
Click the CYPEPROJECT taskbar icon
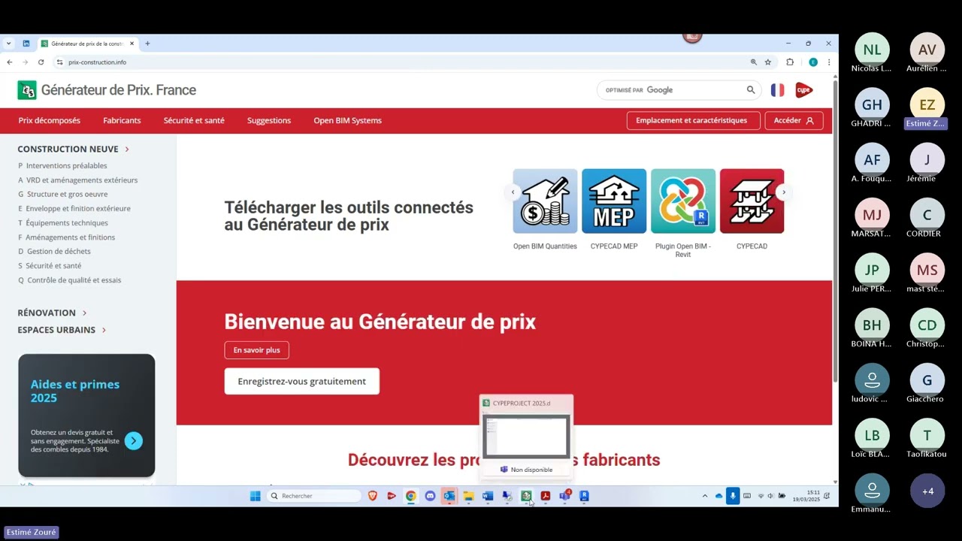coord(526,496)
